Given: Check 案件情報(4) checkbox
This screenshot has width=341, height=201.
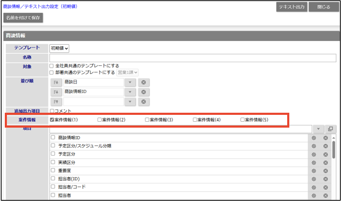Looking at the screenshot, I should coord(195,120).
